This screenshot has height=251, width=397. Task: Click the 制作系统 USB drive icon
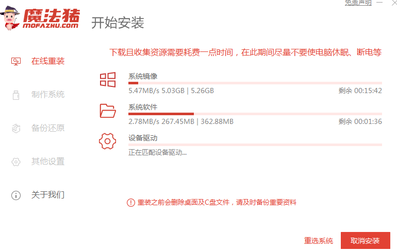[16, 95]
